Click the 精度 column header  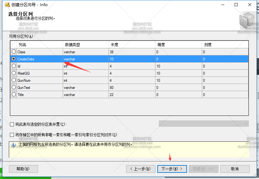[x=179, y=45]
